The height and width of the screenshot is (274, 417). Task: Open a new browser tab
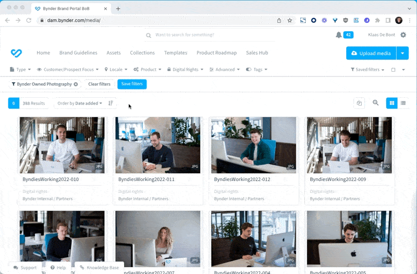tap(118, 9)
